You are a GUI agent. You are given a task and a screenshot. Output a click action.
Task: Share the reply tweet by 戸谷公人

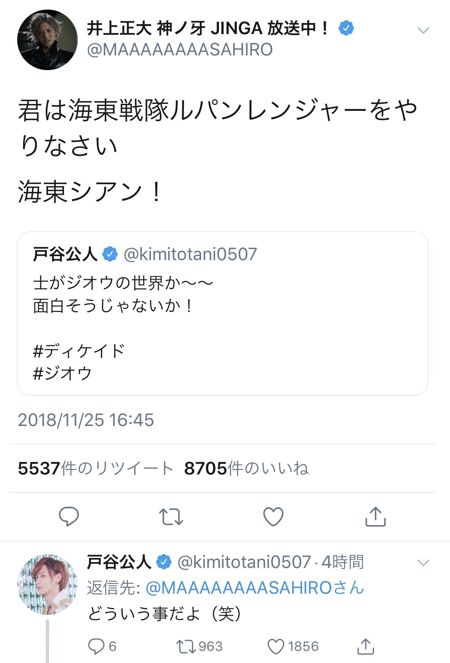coord(365,646)
